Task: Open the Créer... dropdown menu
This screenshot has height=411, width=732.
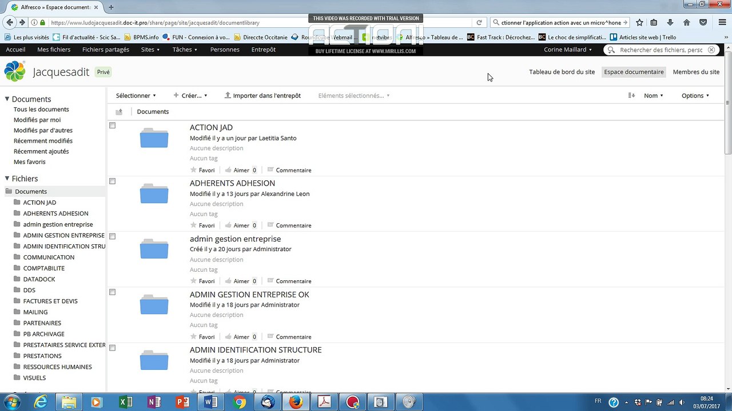Action: [190, 95]
